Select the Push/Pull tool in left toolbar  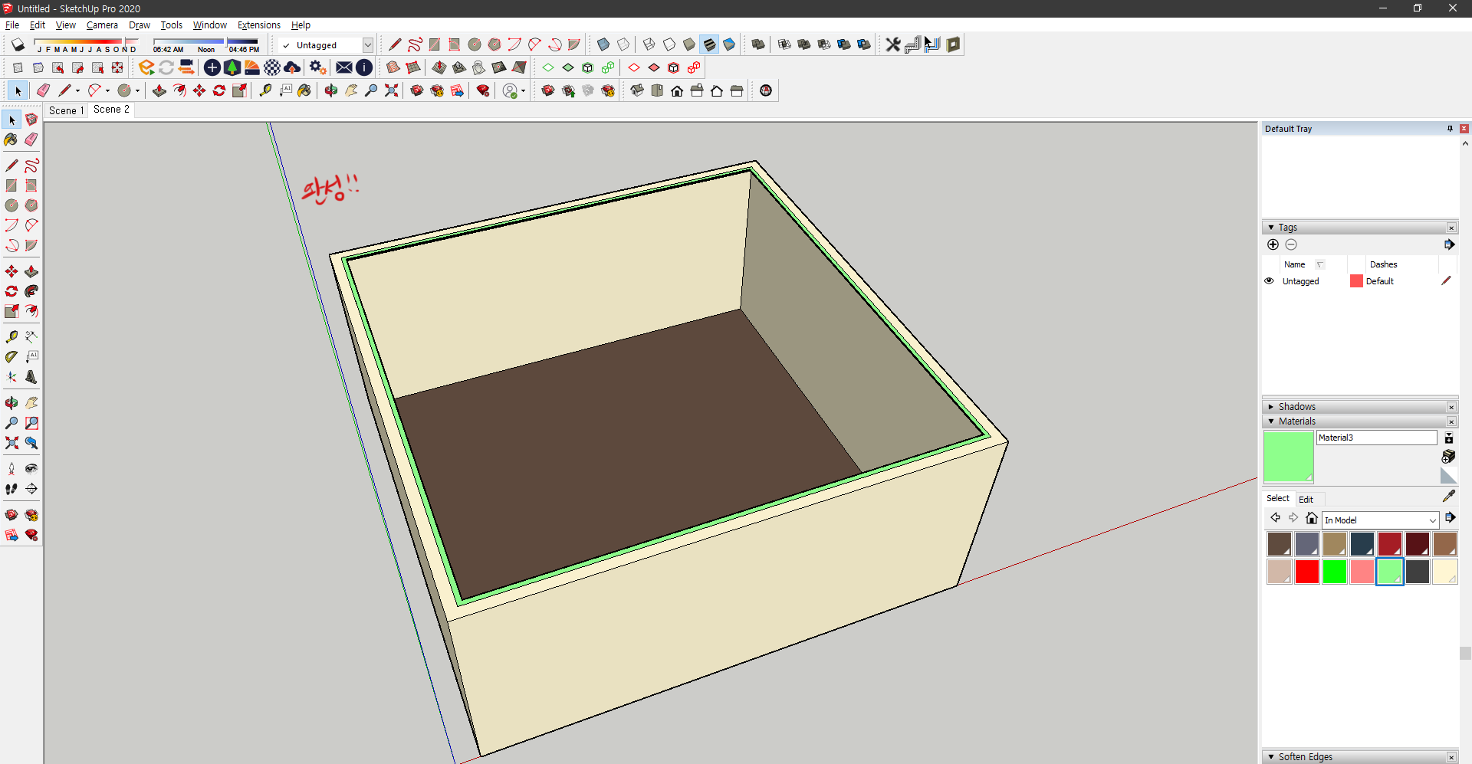(x=31, y=271)
